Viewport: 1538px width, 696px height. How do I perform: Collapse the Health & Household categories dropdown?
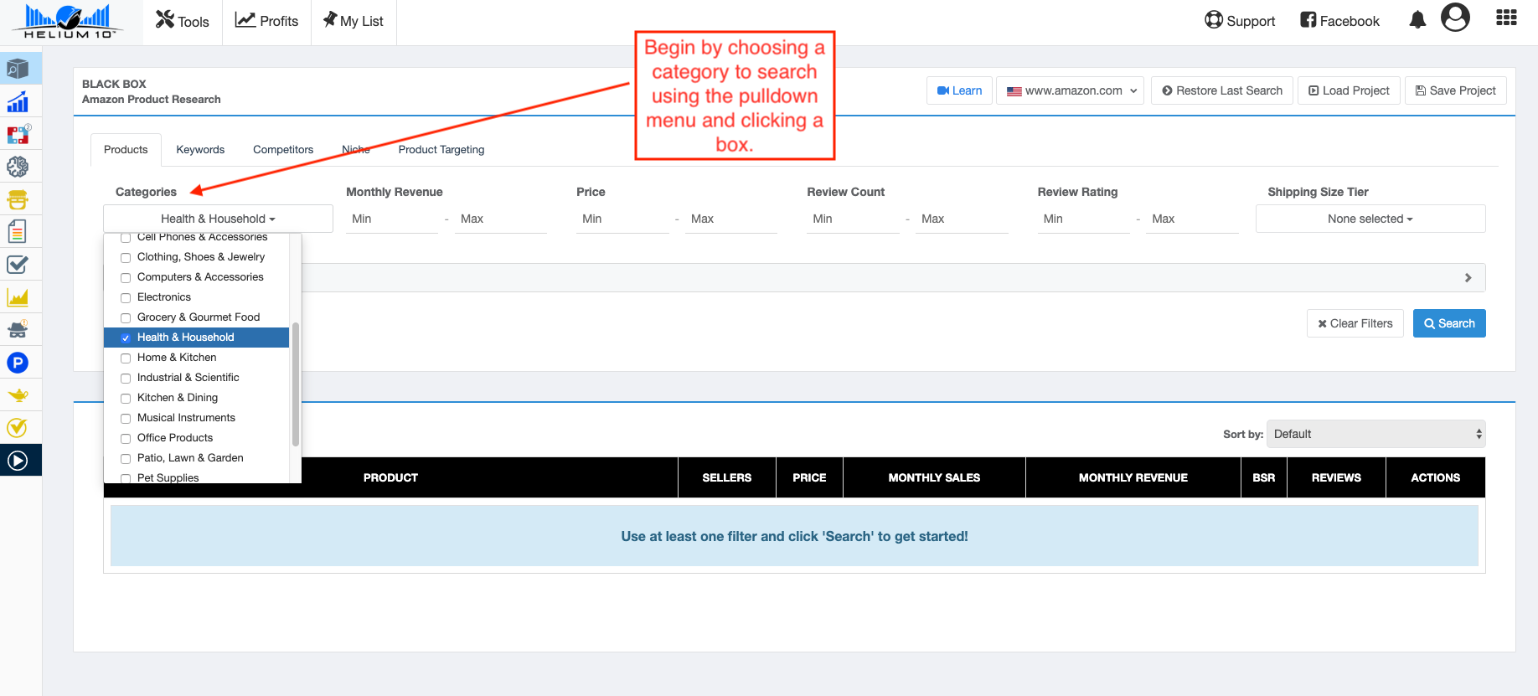(218, 219)
